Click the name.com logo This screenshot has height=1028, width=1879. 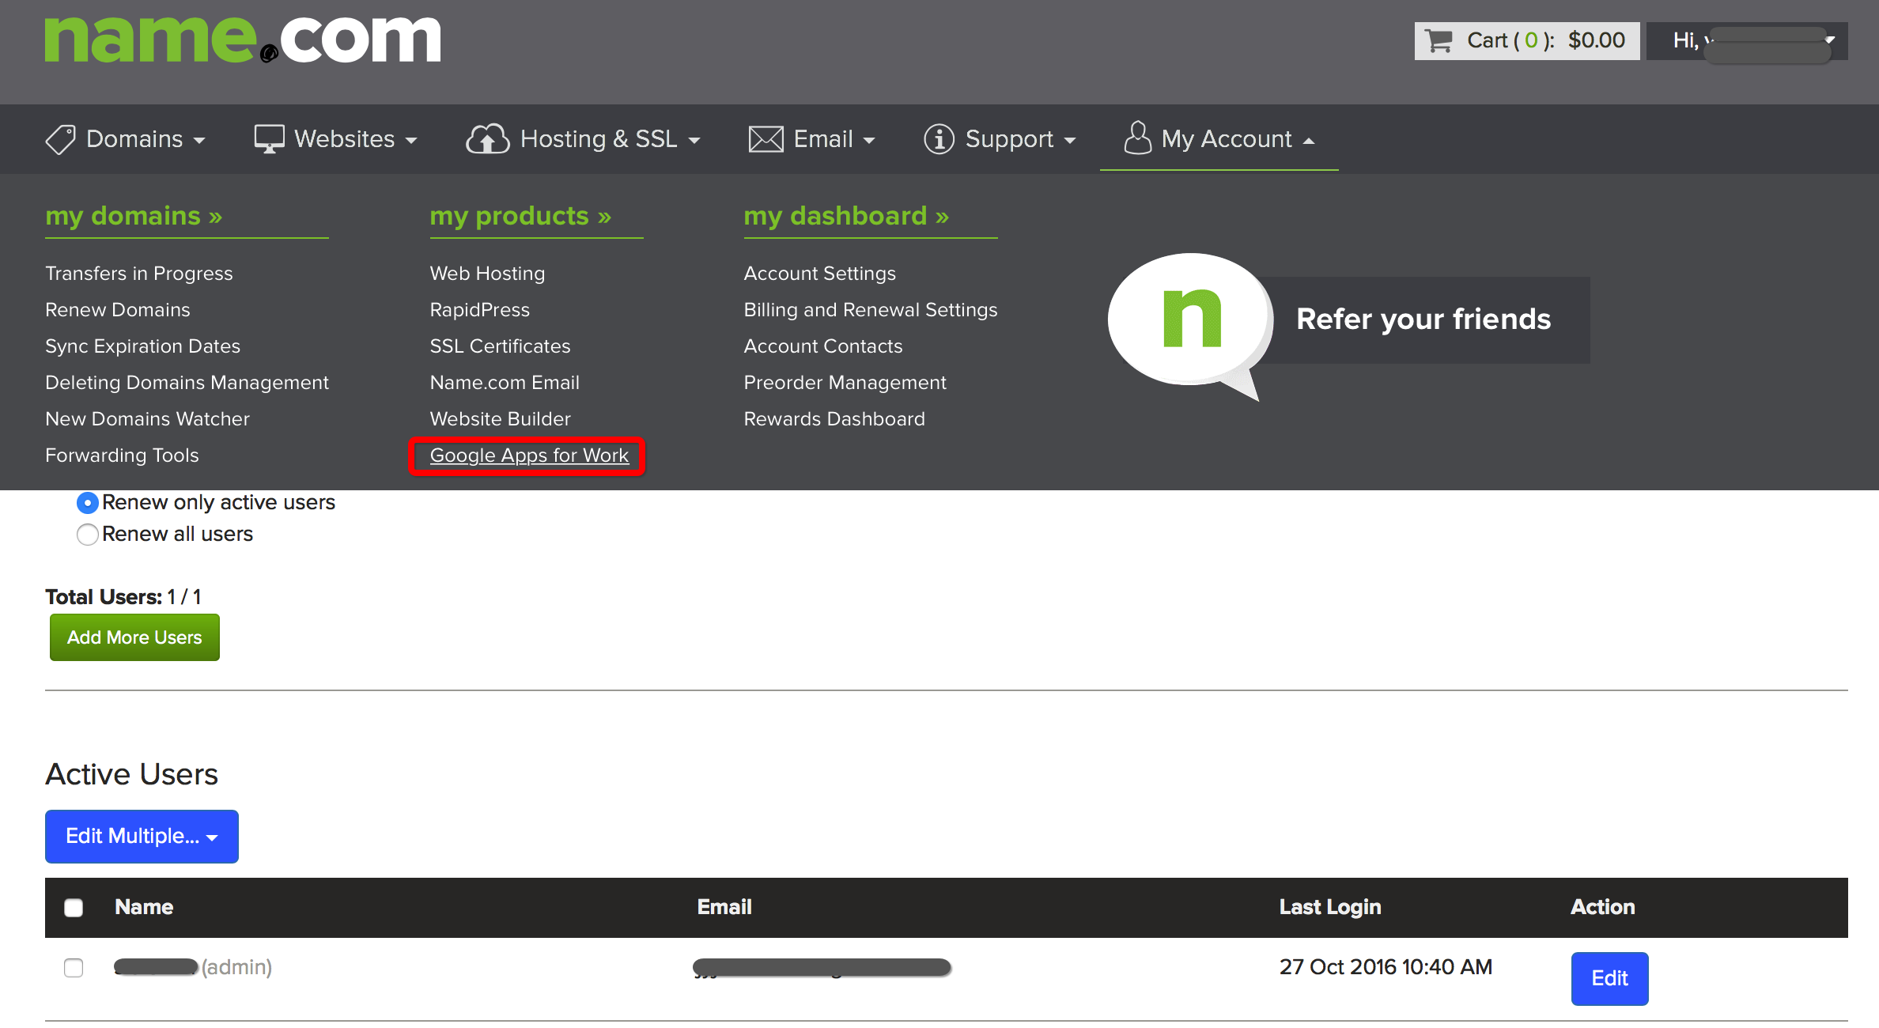[x=242, y=40]
